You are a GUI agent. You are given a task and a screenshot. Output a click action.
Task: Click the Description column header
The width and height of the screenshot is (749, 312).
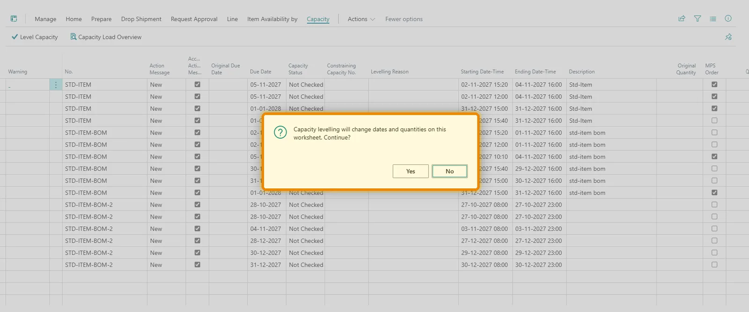click(582, 72)
